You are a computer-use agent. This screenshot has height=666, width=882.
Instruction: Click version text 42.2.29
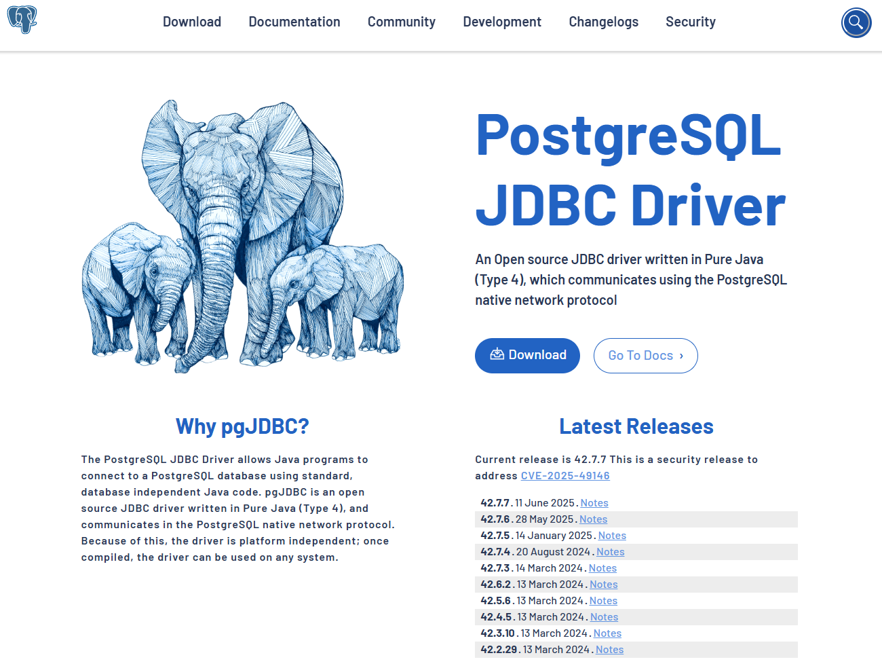499,650
